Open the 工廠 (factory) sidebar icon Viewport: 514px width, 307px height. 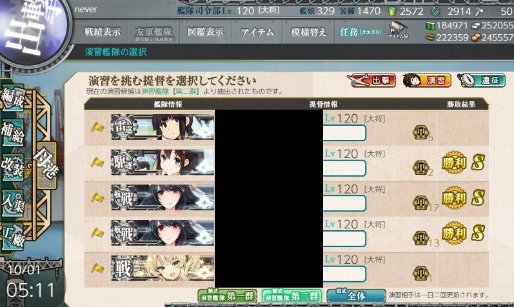13,237
